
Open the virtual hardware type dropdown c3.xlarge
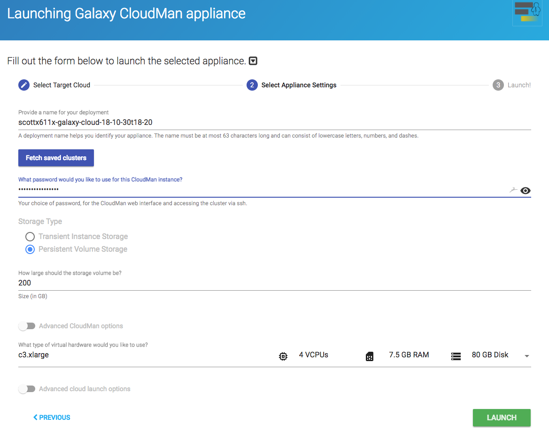(274, 355)
